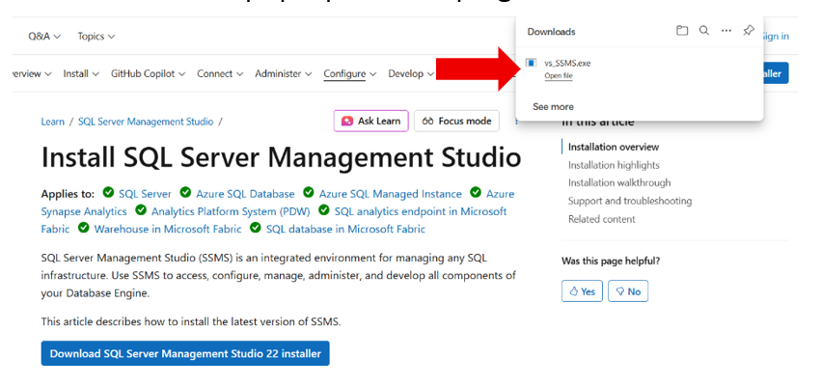821x386 pixels.
Task: Enable Focus mode
Action: [456, 121]
